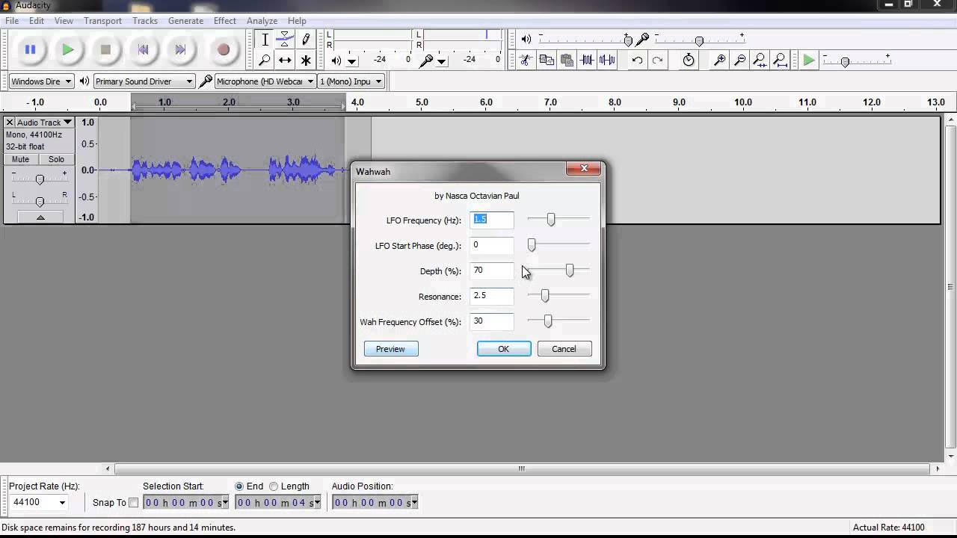Screen dimensions: 957x538
Task: Open the File menu
Action: [12, 21]
